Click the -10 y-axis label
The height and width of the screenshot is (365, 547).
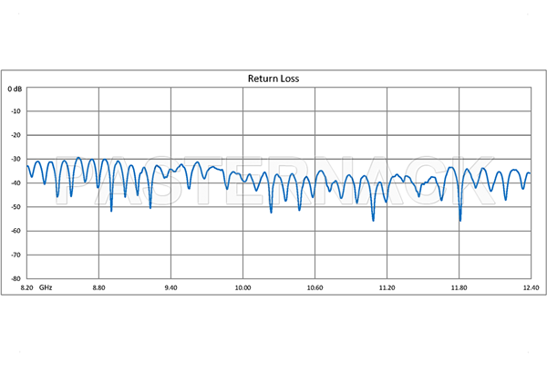tap(15, 112)
